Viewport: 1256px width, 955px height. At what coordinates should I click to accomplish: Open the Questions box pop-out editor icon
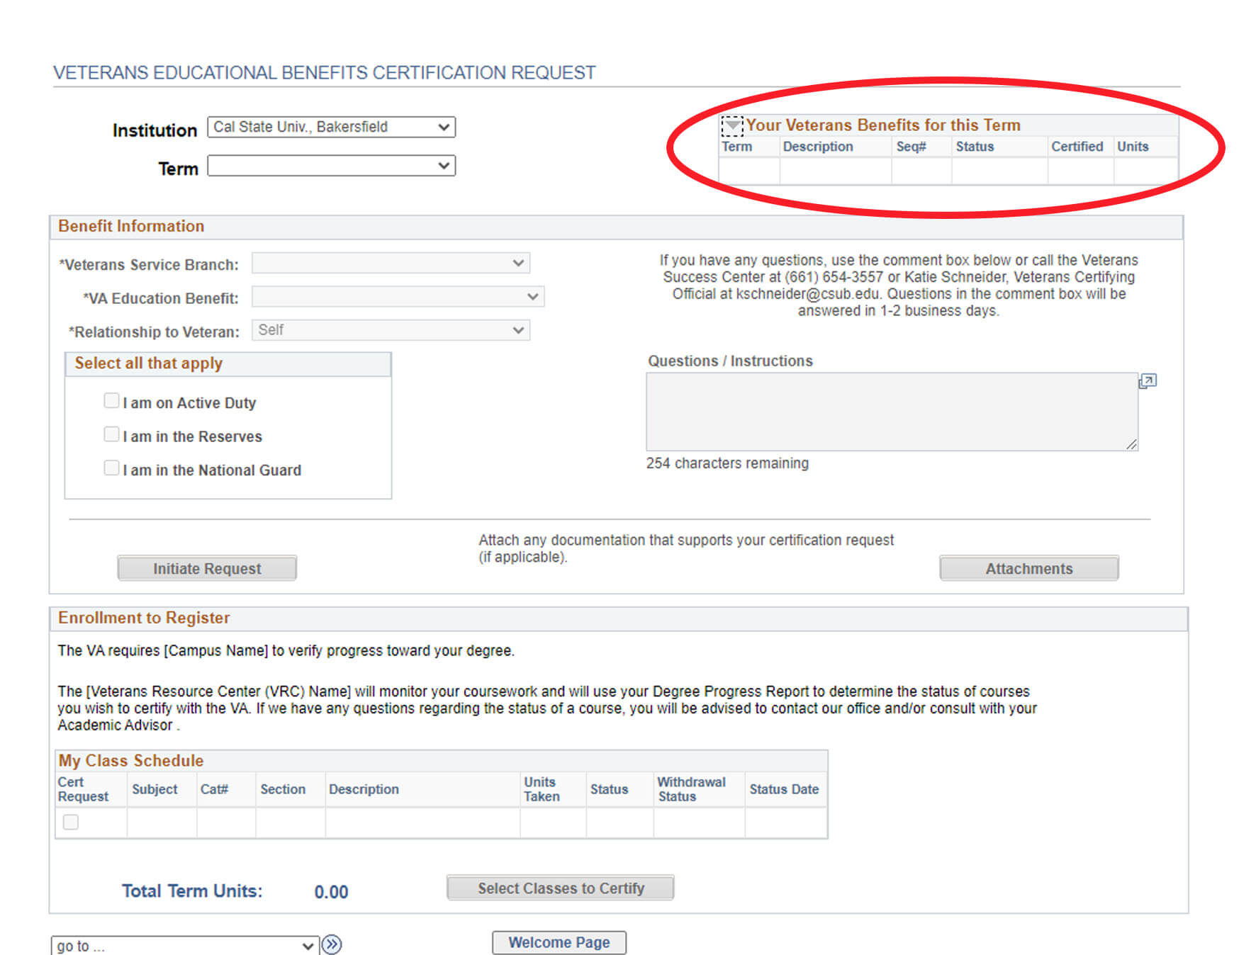[x=1147, y=381]
